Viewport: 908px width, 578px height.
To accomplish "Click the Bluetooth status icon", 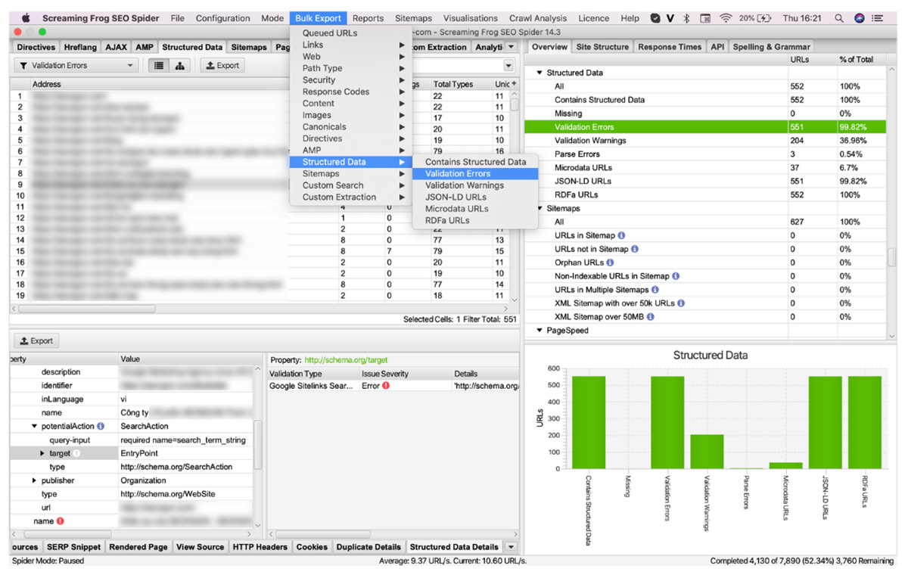I will tap(686, 18).
